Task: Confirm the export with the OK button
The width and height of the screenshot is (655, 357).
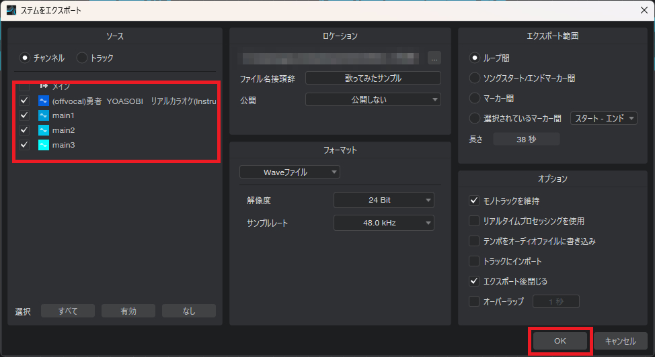Action: click(x=560, y=341)
